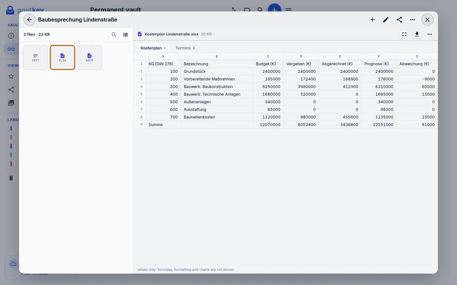Select the purple label in sidebar
This screenshot has width=457, height=285.
(x=11, y=146)
